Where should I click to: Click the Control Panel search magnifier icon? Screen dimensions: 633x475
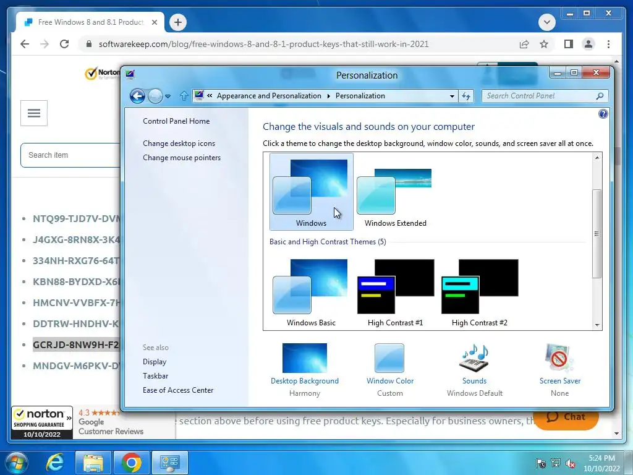tap(600, 96)
